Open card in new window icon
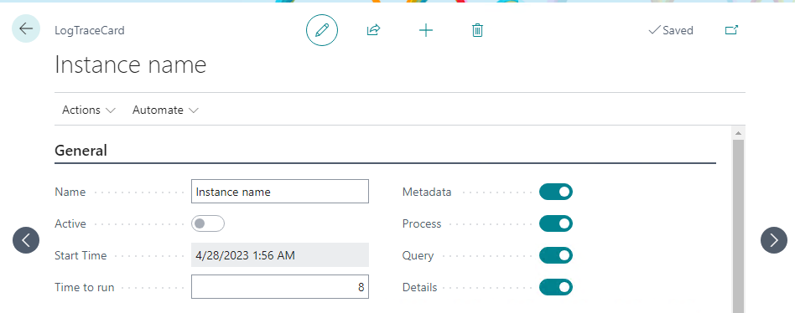Screen dimensions: 795x313 pos(731,30)
